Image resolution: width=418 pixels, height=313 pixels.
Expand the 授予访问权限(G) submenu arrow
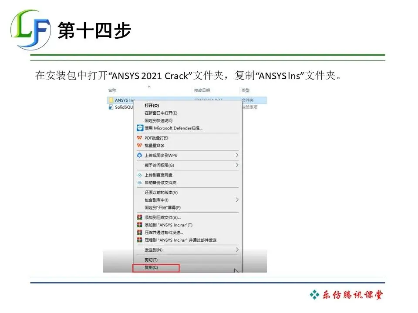coord(237,165)
